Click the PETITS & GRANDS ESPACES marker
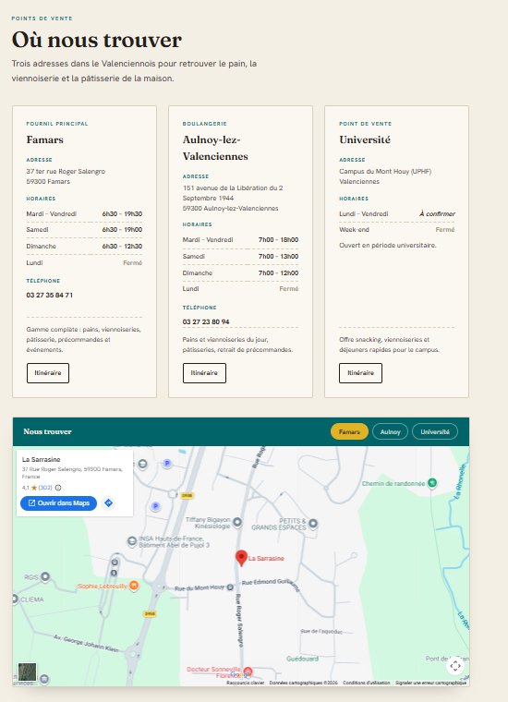Viewport: 508px width, 702px height. tap(313, 523)
